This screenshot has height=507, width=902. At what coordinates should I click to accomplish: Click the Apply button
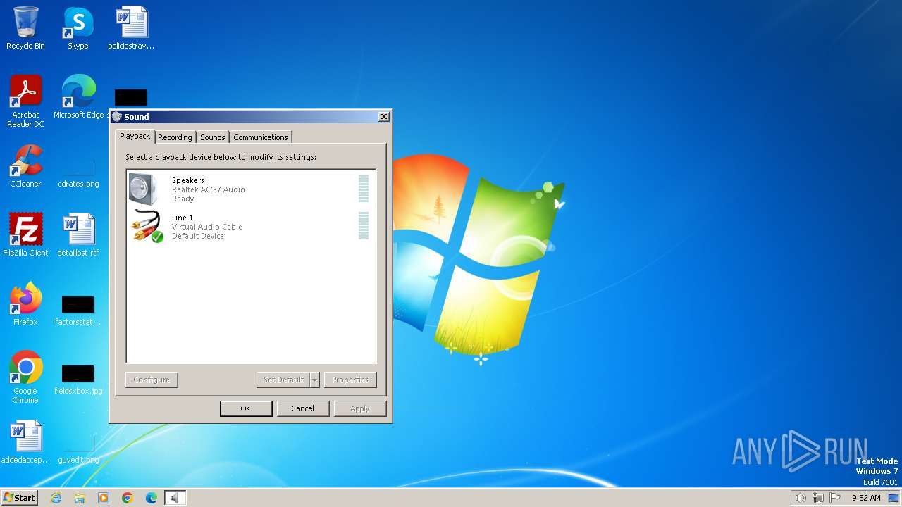coord(360,408)
